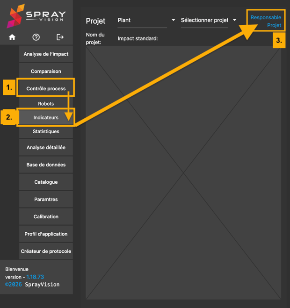The height and width of the screenshot is (308, 290).
Task: Click the Impact standard label
Action: click(138, 38)
